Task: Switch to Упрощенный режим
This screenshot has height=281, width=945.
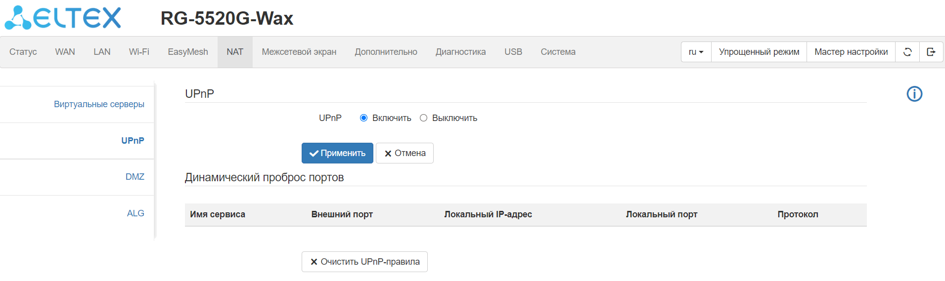Action: (x=759, y=52)
